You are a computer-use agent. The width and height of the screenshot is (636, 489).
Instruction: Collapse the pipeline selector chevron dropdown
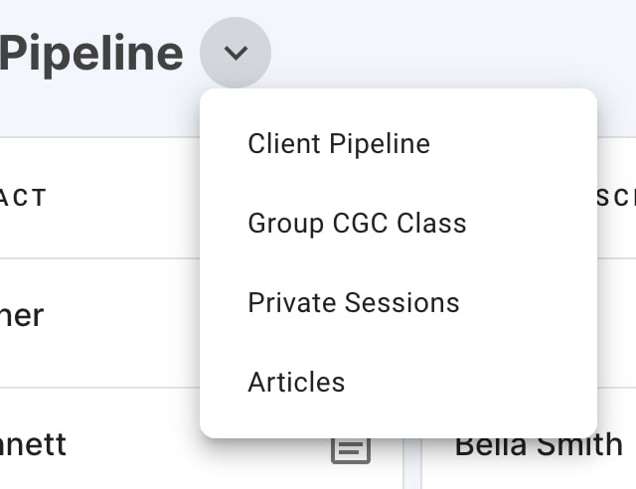pyautogui.click(x=236, y=53)
